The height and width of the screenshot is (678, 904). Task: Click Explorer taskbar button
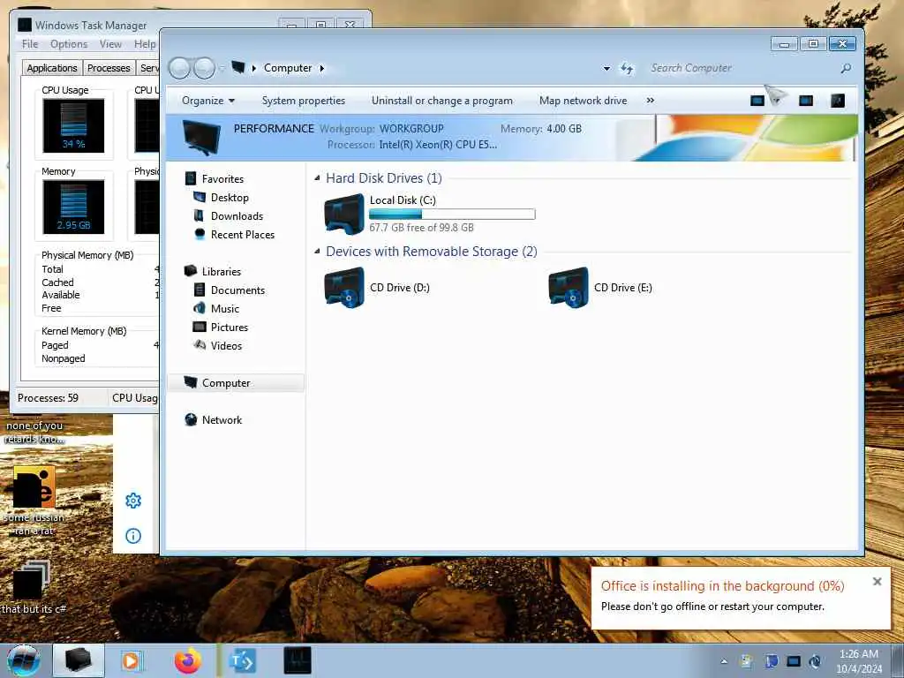[x=79, y=660]
